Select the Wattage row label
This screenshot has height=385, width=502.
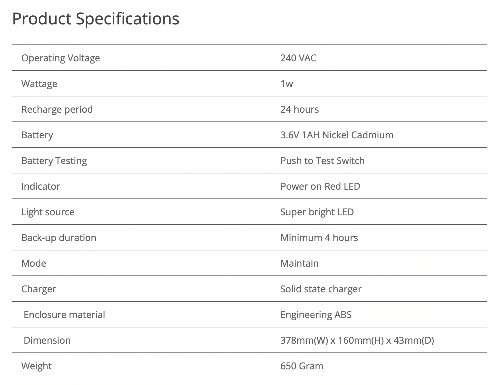pos(39,84)
